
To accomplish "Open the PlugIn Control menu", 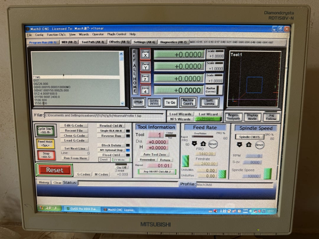I will (x=117, y=34).
